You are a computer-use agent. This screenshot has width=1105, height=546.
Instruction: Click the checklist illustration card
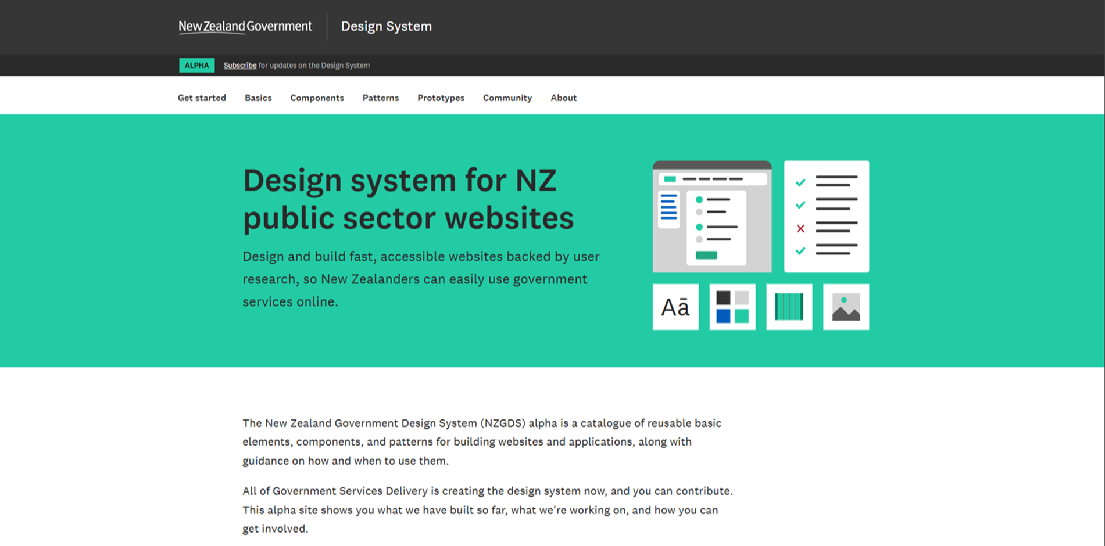(827, 217)
